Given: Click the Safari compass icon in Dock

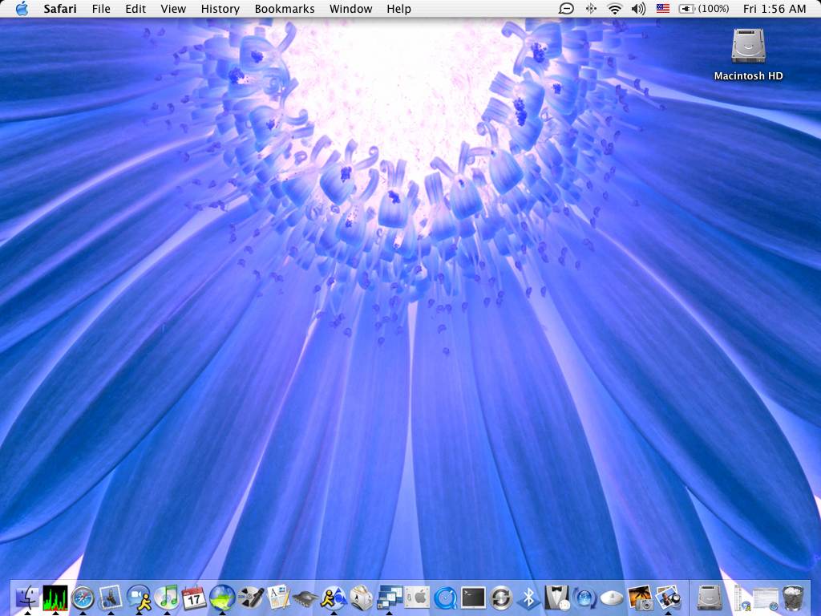Looking at the screenshot, I should tap(83, 597).
